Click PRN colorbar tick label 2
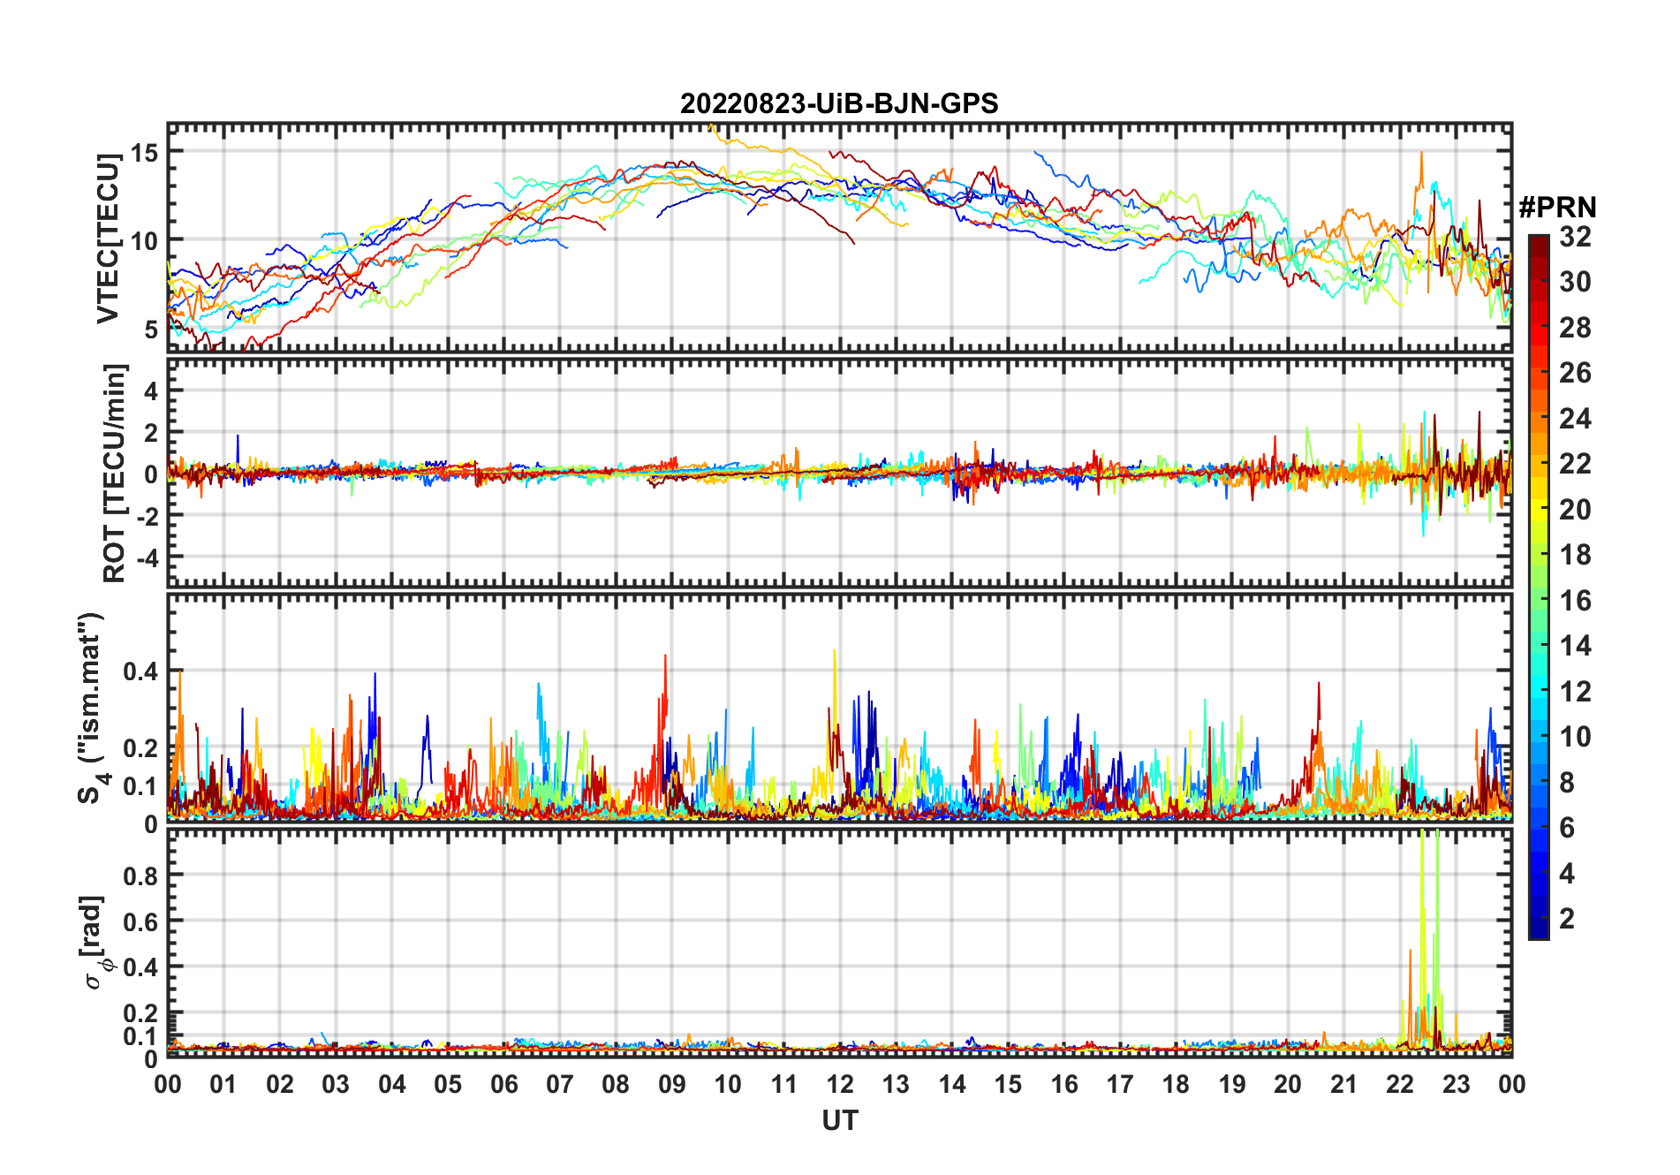 (1567, 919)
